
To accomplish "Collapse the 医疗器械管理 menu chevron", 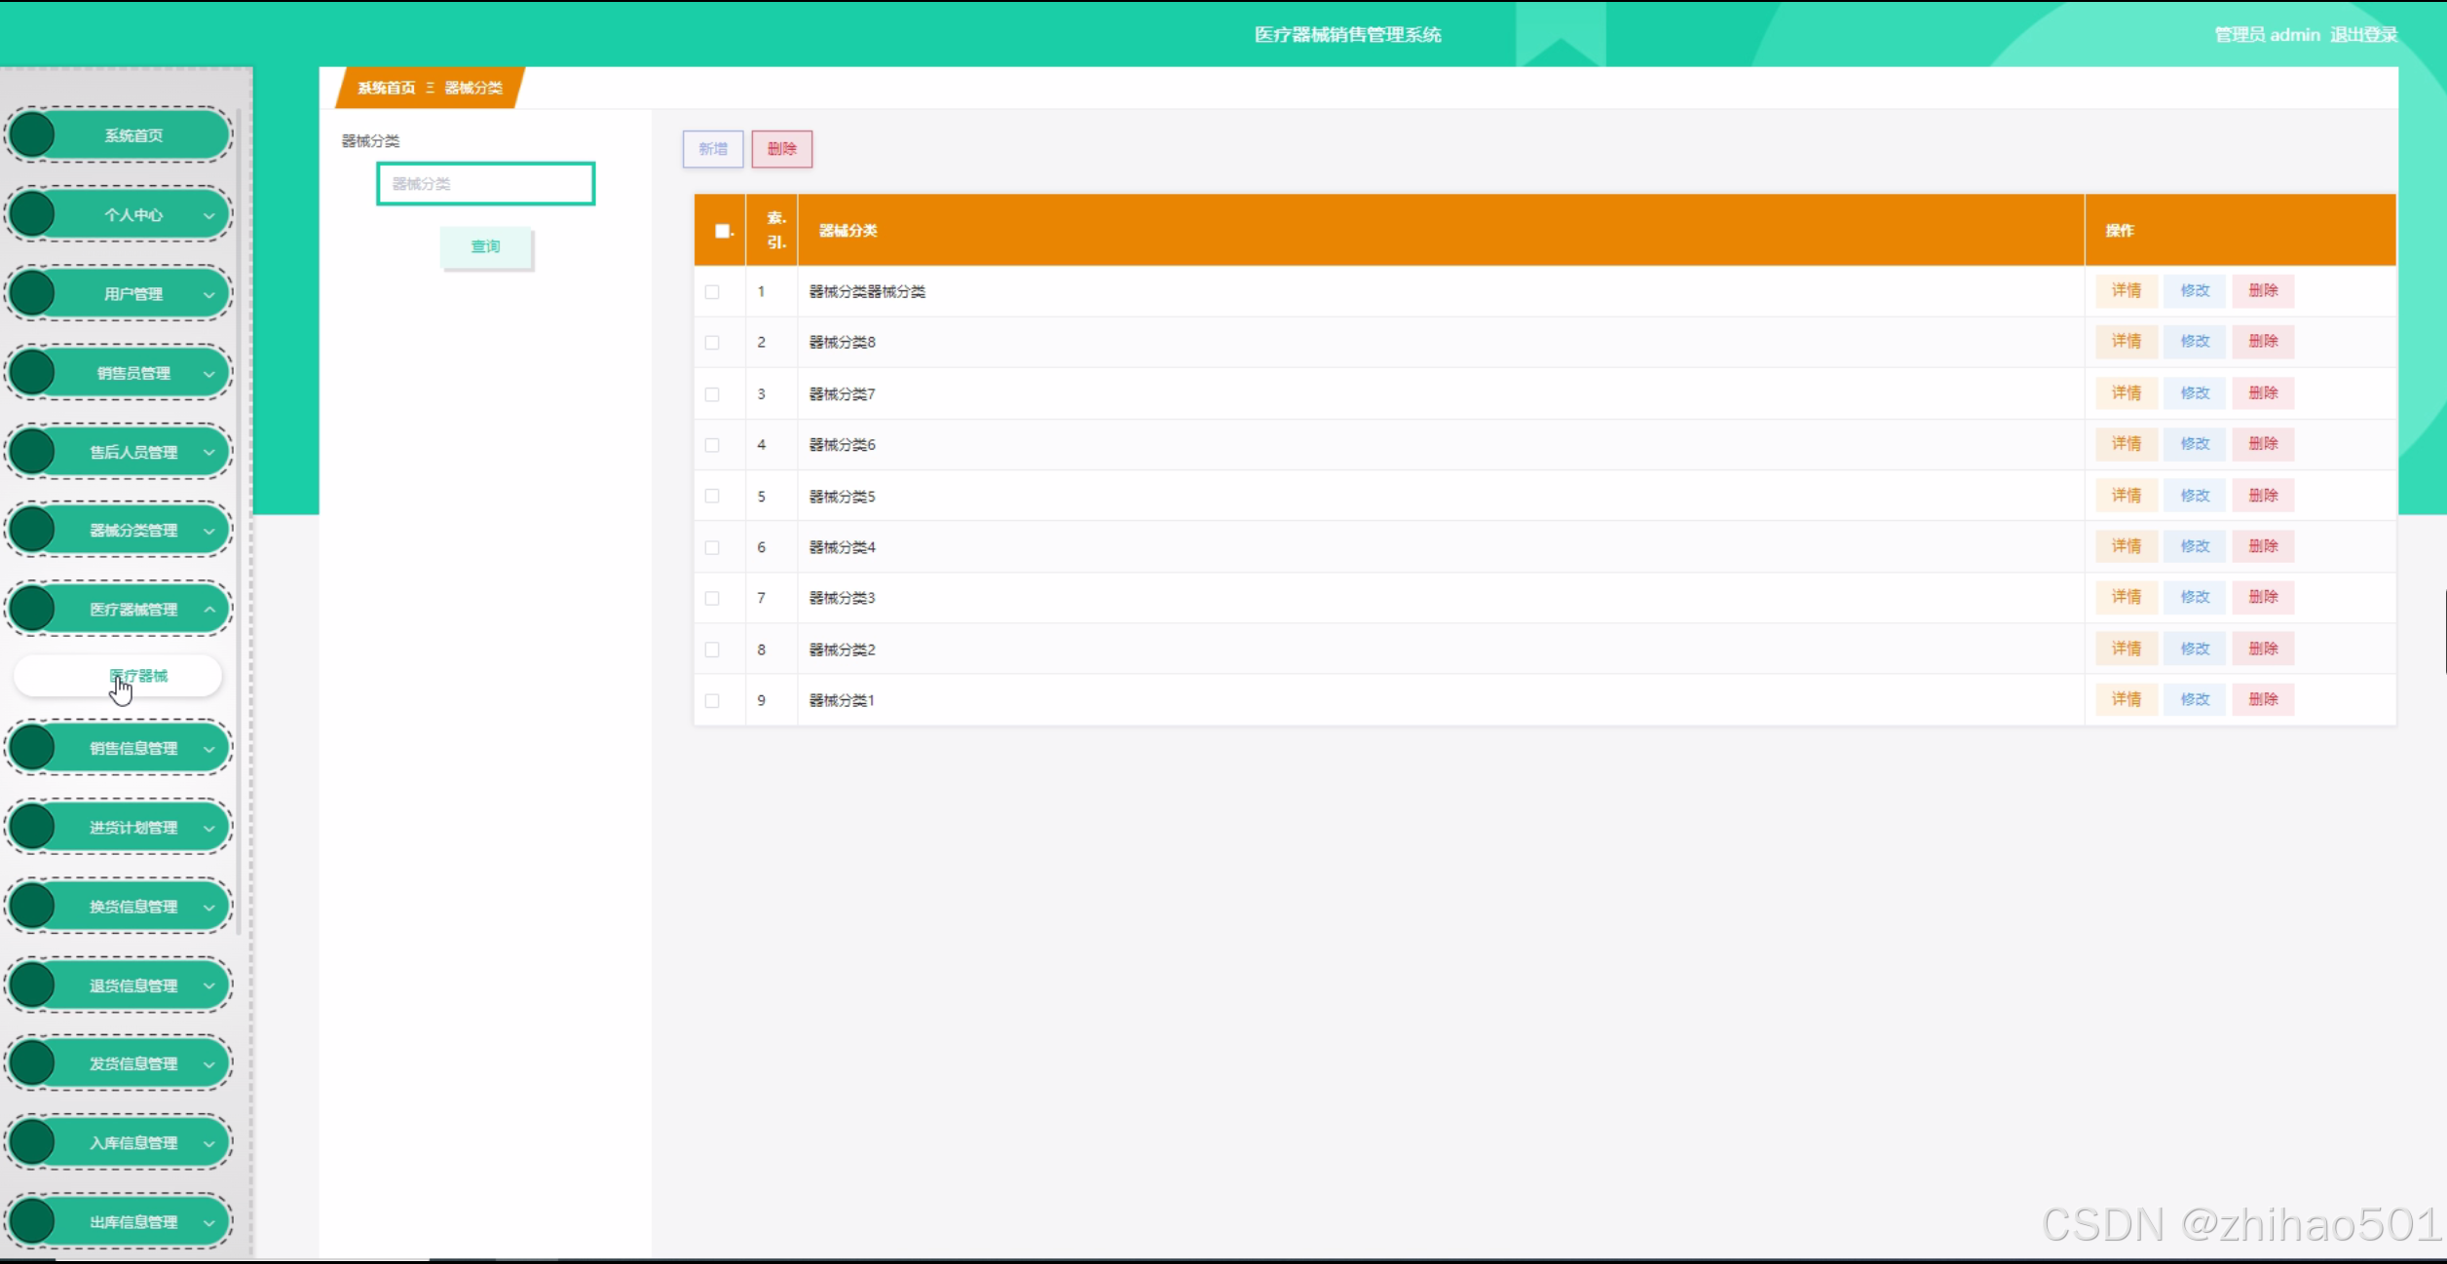I will point(209,610).
